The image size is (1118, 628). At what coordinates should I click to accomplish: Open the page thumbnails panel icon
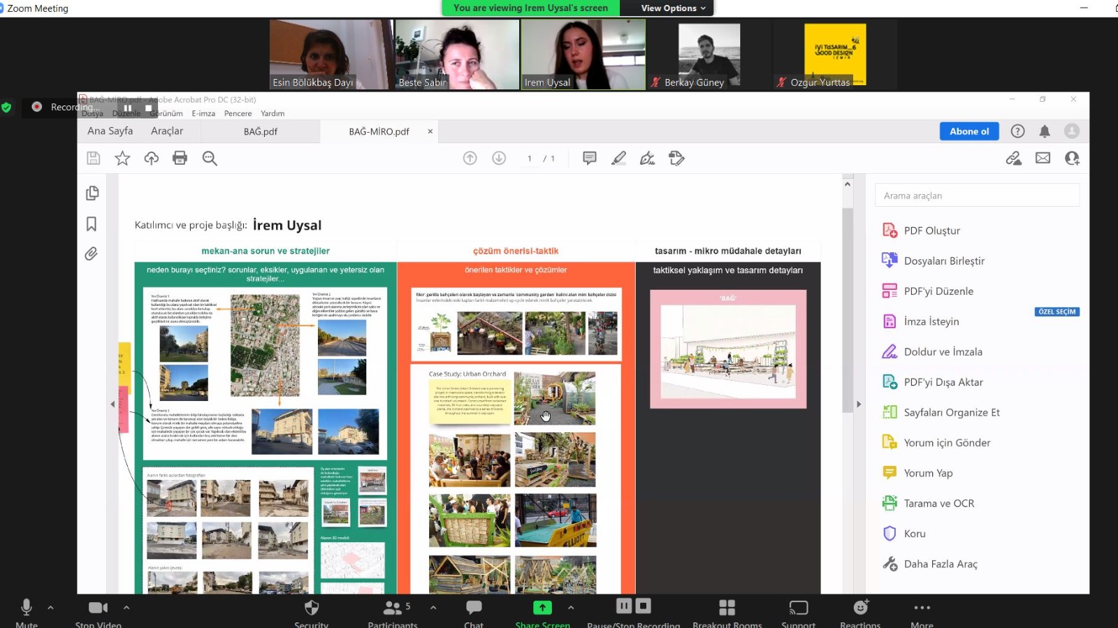92,193
